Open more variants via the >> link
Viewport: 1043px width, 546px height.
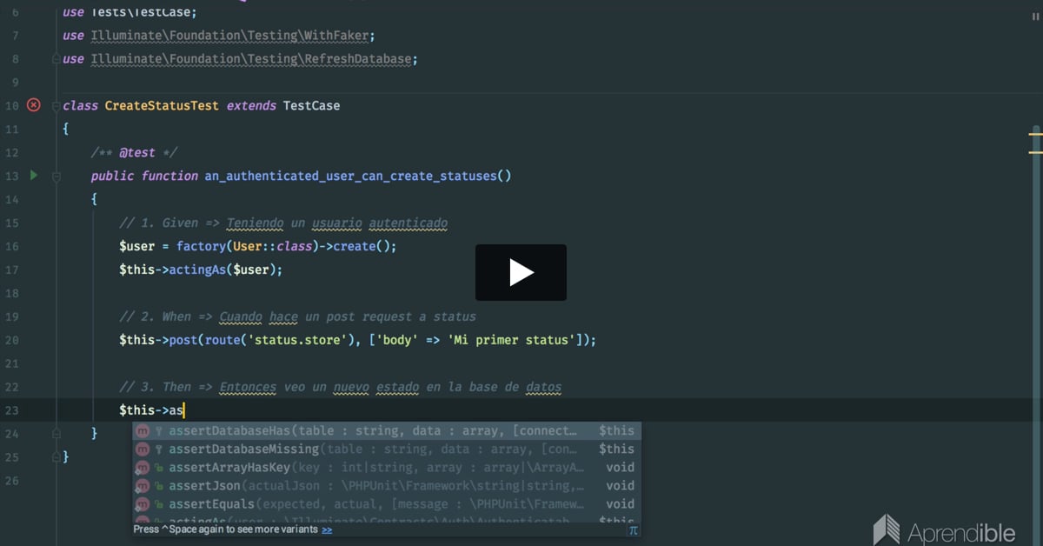327,529
